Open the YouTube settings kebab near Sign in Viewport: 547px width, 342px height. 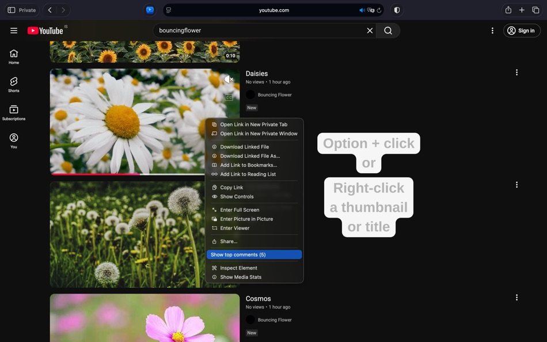(492, 30)
